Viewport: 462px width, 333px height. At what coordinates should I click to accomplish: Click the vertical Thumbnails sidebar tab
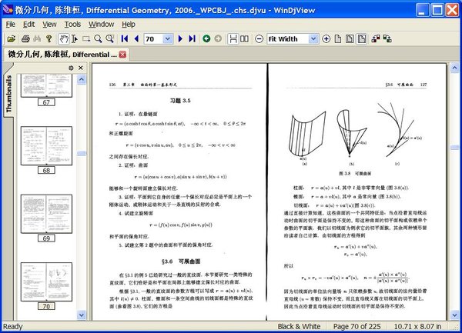(7, 95)
